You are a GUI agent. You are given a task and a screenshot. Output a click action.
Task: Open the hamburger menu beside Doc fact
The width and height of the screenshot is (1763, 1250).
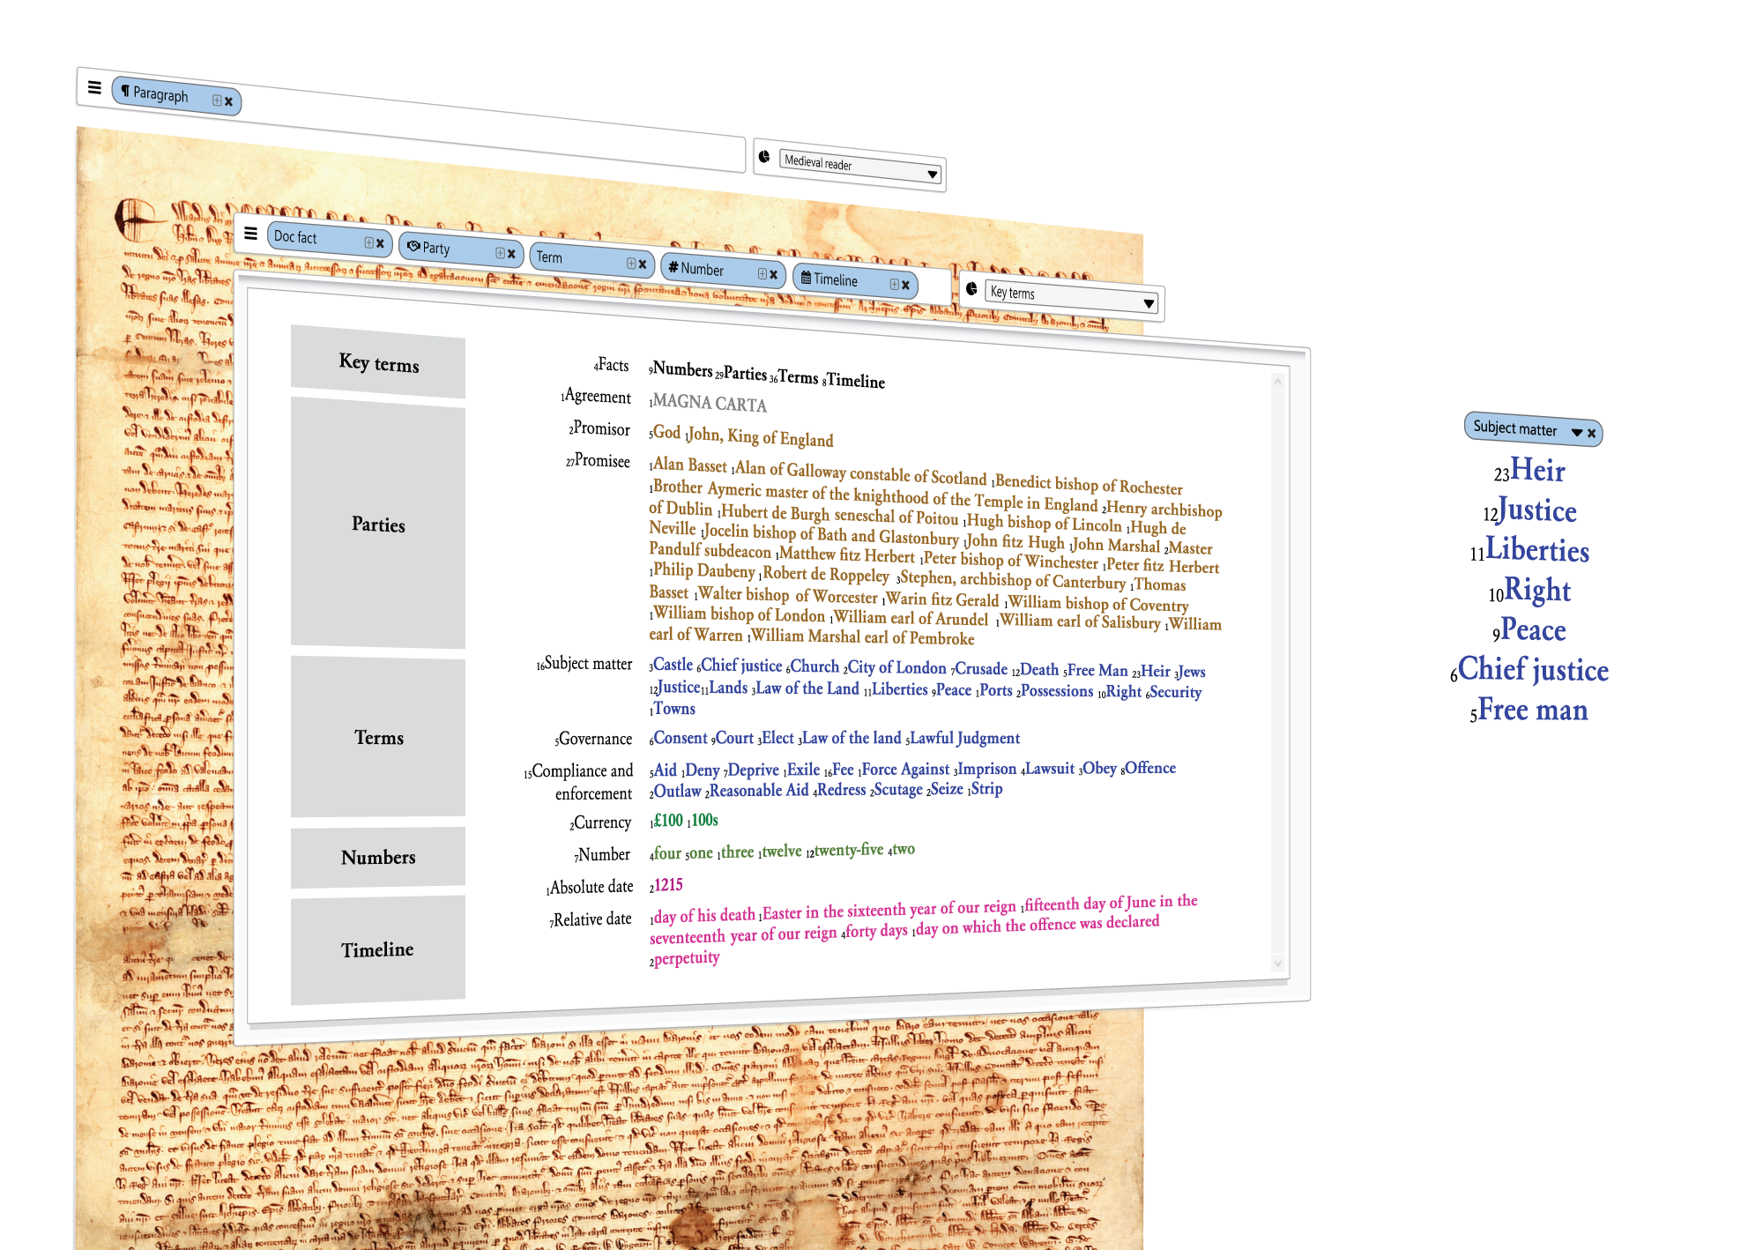pyautogui.click(x=251, y=233)
